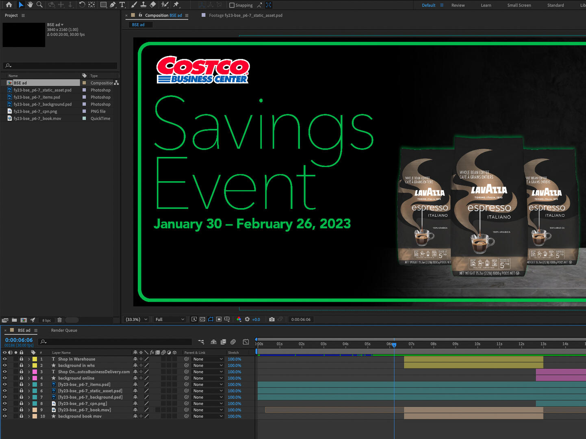Activate the Horizontal Type tool

122,5
